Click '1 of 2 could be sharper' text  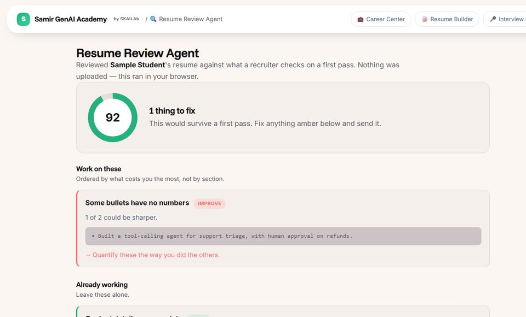point(121,217)
